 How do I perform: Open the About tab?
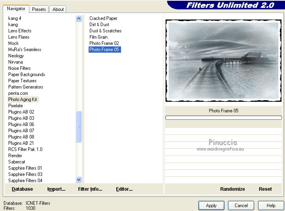click(58, 9)
